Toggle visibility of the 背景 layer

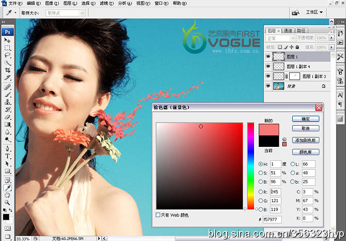(x=268, y=86)
